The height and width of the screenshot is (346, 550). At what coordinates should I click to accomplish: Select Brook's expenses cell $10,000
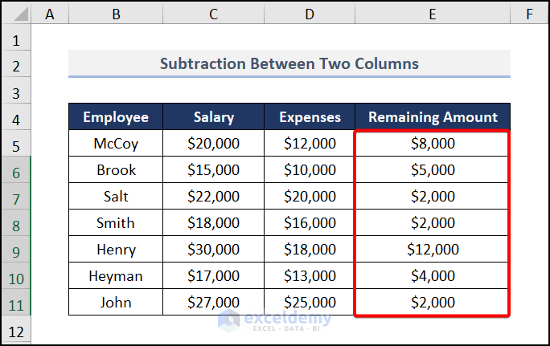(x=310, y=170)
